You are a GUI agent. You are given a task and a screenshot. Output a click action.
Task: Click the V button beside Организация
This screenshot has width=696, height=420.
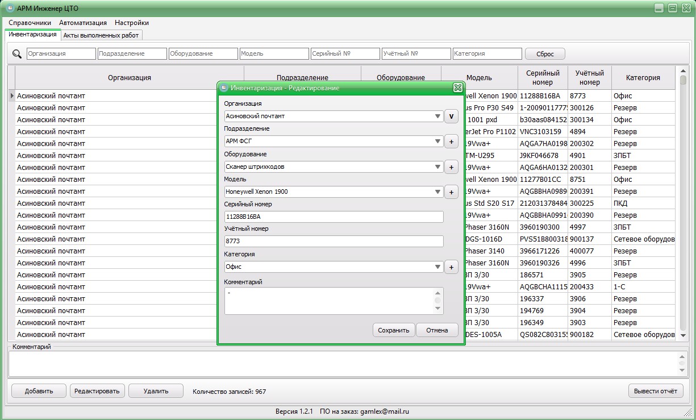[451, 117]
